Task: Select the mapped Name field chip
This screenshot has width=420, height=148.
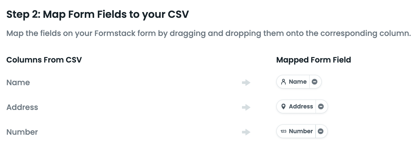Action: tap(297, 82)
